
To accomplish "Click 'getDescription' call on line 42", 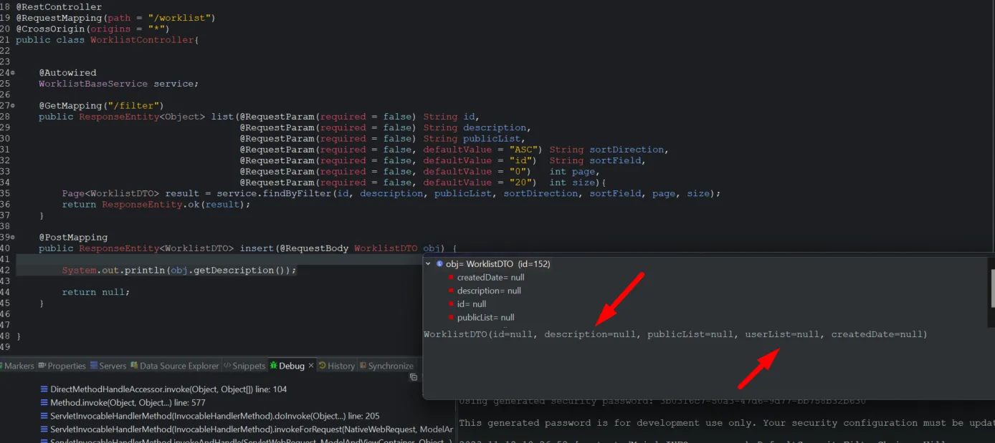I will coord(234,271).
